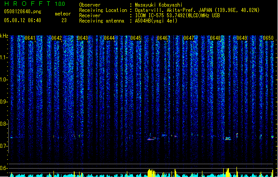
Task: Click the 0643 time marker
Action: 83,38
